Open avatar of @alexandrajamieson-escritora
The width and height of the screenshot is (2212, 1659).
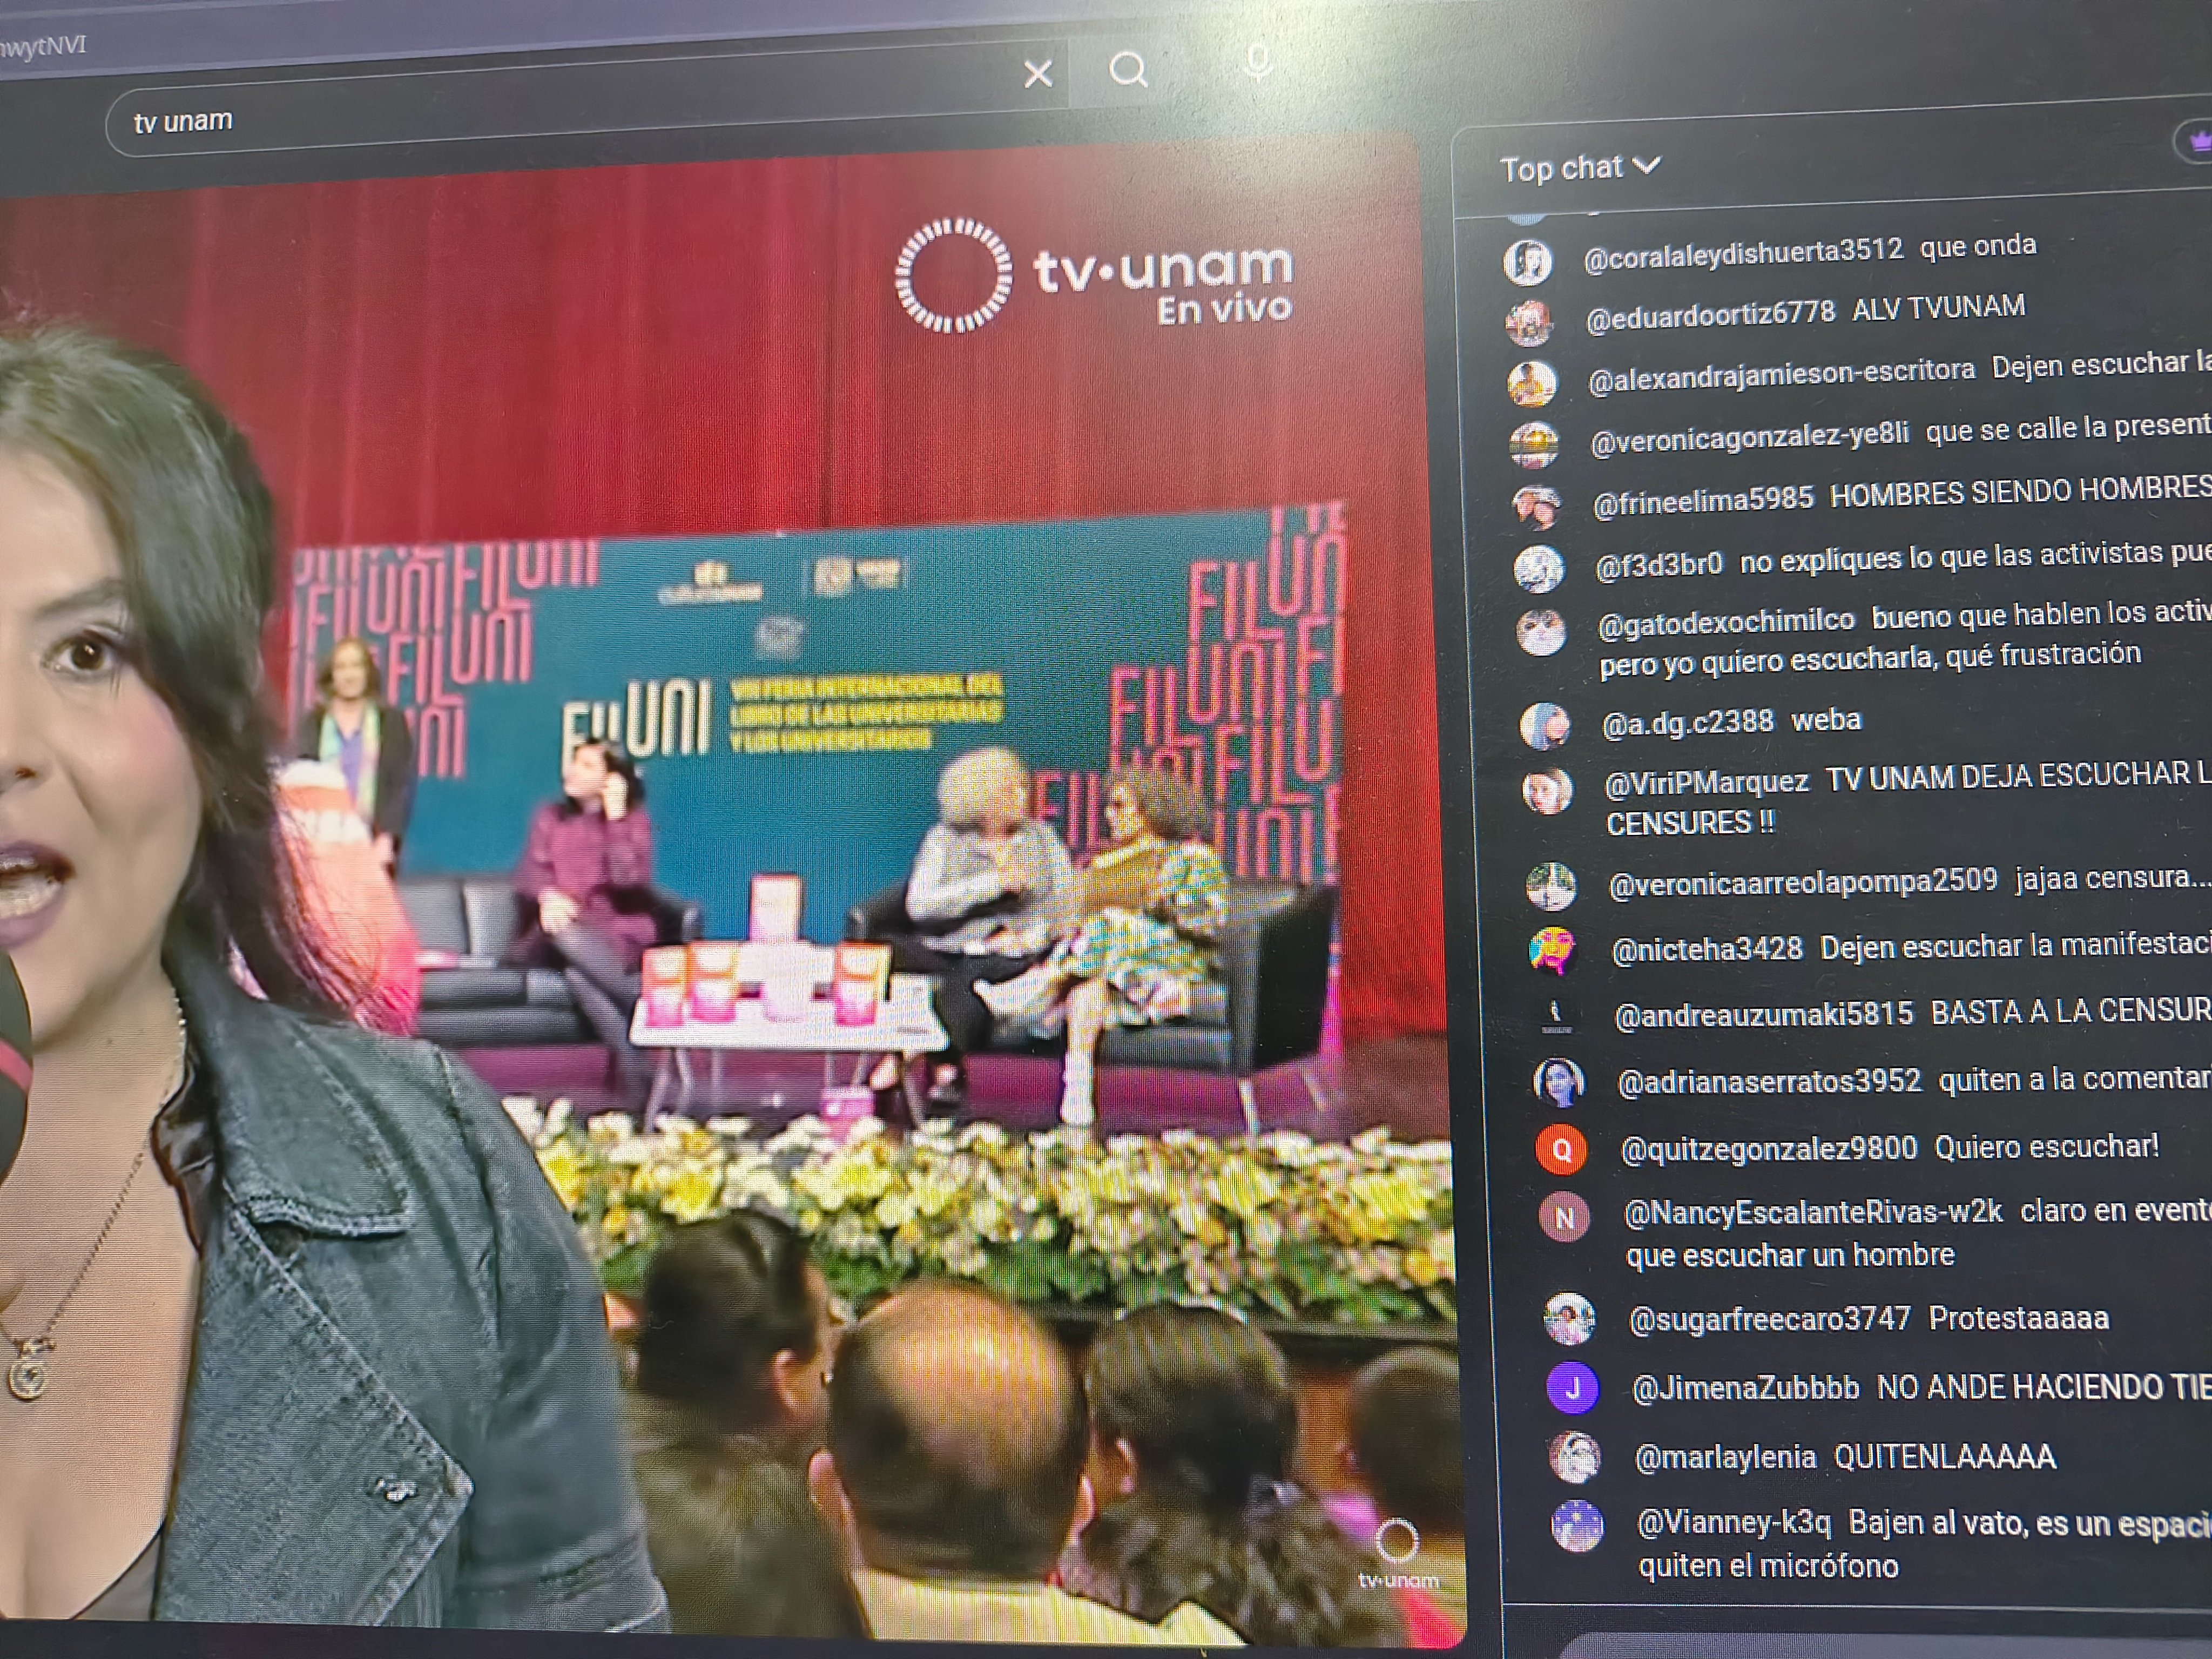[1531, 383]
